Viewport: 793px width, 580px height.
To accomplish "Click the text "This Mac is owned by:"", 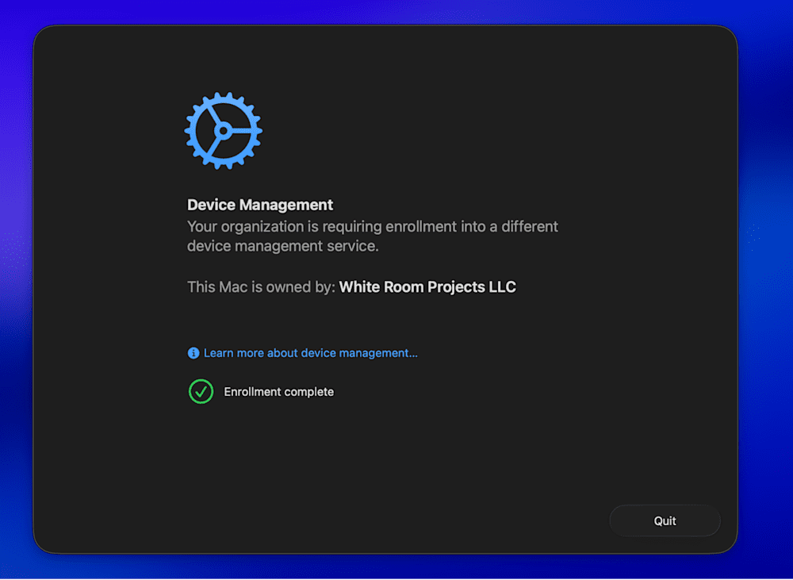I will (261, 287).
